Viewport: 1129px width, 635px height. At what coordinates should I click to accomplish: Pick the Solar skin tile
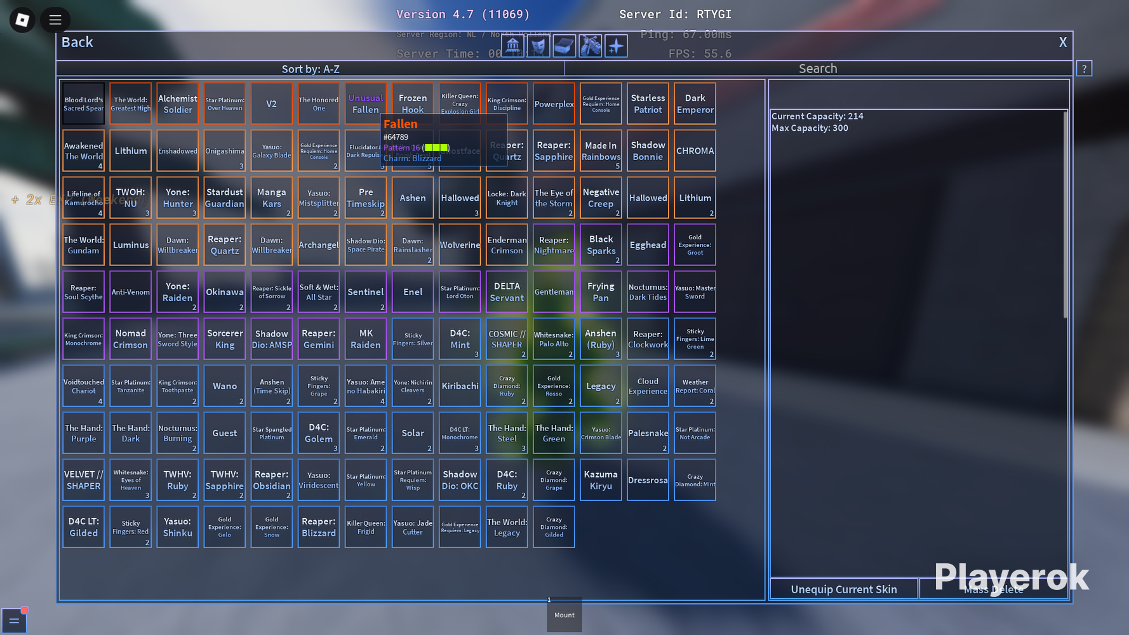[x=413, y=432]
